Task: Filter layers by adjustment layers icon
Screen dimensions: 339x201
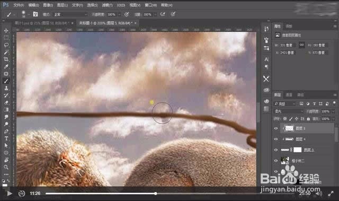Action: (x=308, y=104)
